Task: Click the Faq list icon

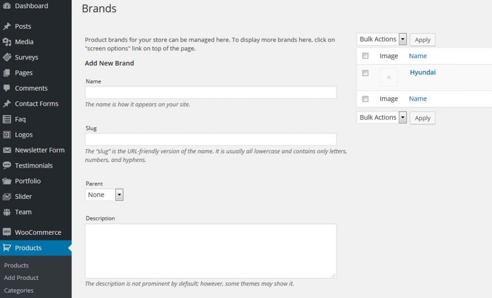Action: pyautogui.click(x=7, y=119)
